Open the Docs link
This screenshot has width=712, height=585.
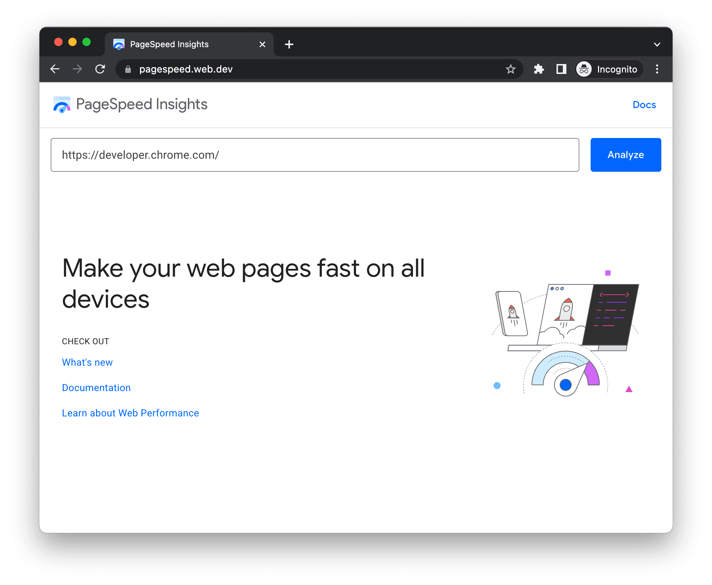pos(644,105)
